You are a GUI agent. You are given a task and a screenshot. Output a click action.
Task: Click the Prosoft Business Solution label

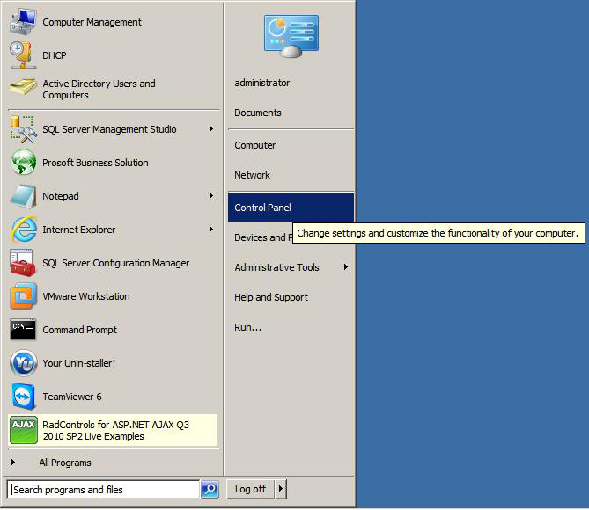pyautogui.click(x=95, y=163)
